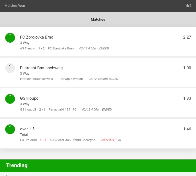This screenshot has height=176, width=196.
Task: Click odds value 1.83
Action: (x=187, y=98)
